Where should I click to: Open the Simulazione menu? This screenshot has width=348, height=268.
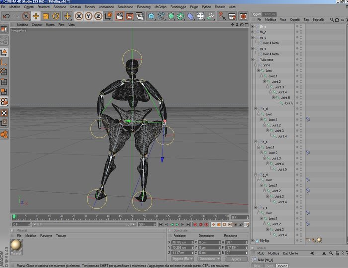pyautogui.click(x=125, y=7)
